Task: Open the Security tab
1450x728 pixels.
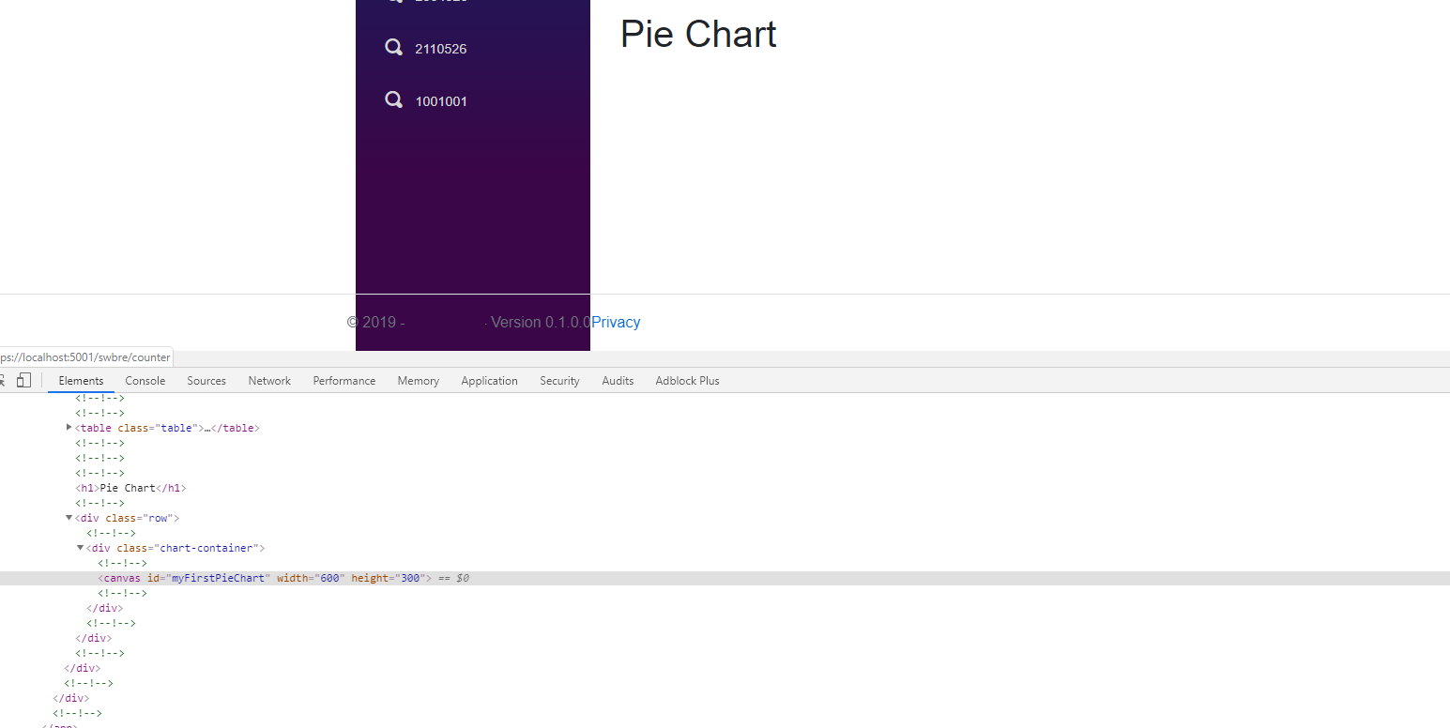Action: [559, 381]
